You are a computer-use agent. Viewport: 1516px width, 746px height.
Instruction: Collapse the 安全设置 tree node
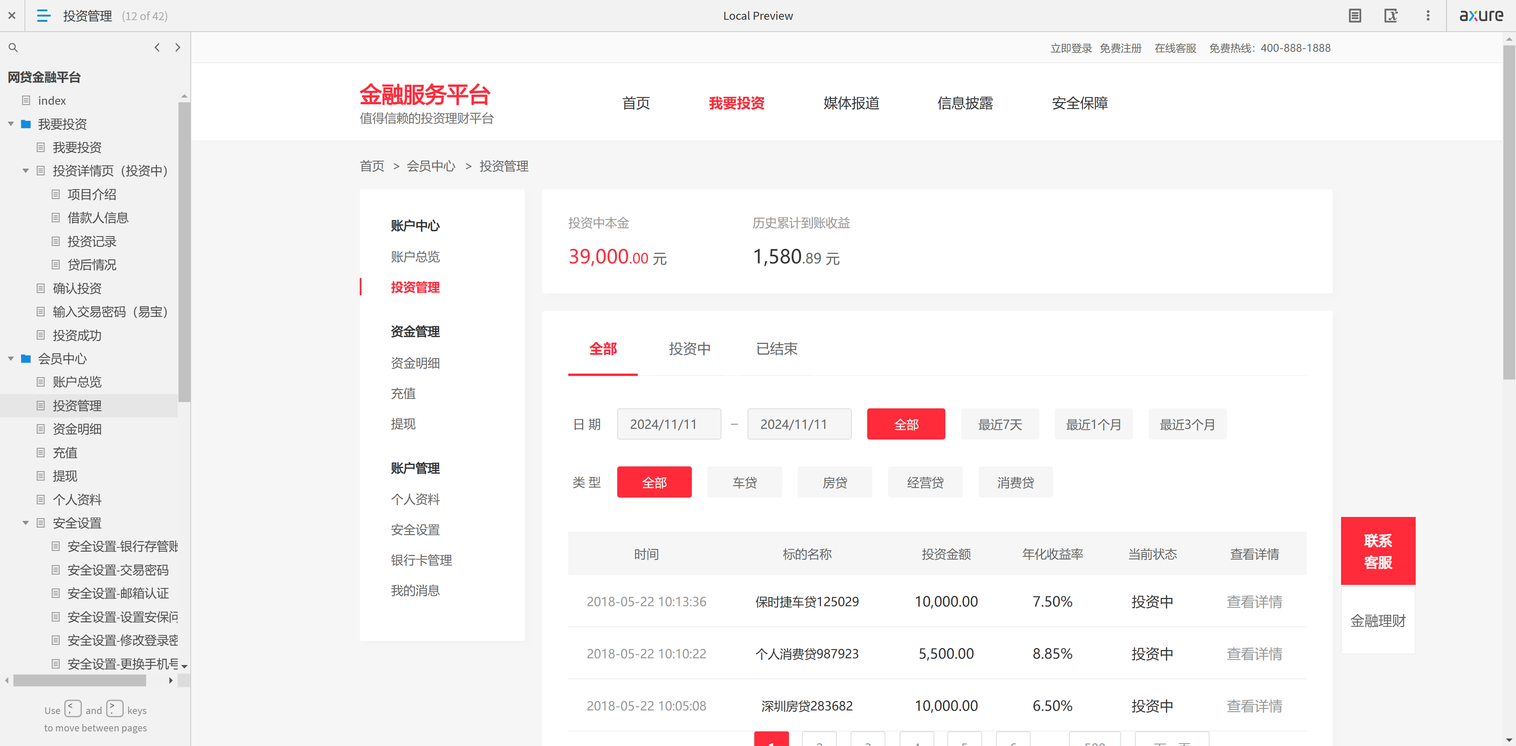[25, 523]
